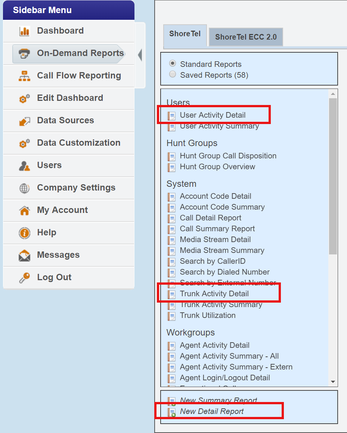Open the Trunk Activity Detail report
347x433 pixels.
pyautogui.click(x=214, y=294)
